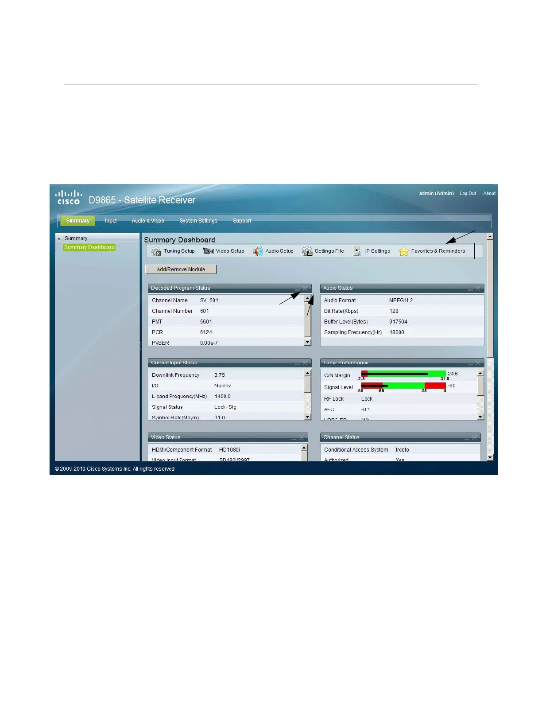Minimize the Video Status module
The height and width of the screenshot is (702, 542).
(294, 438)
